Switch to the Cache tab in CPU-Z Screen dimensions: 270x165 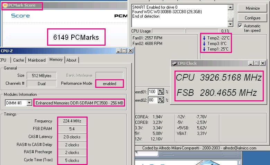(x=19, y=60)
